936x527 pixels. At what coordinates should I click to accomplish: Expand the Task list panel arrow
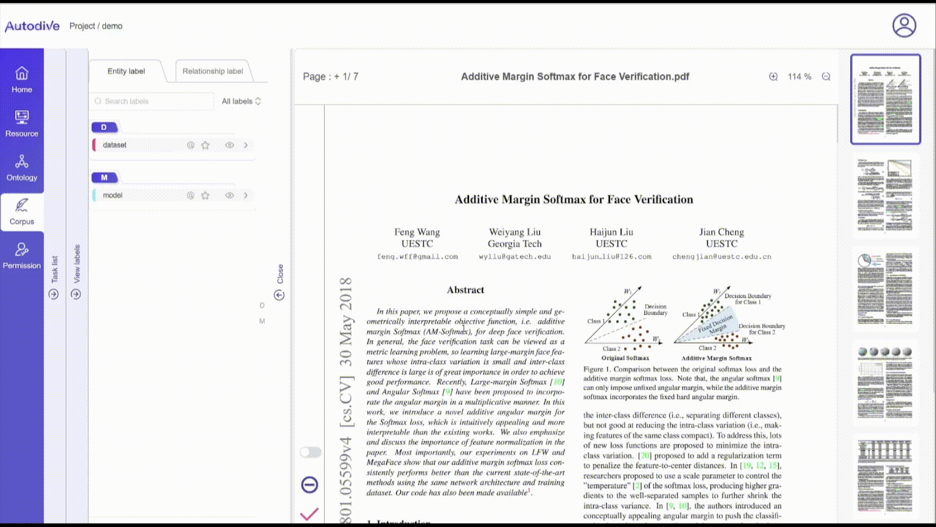click(54, 294)
